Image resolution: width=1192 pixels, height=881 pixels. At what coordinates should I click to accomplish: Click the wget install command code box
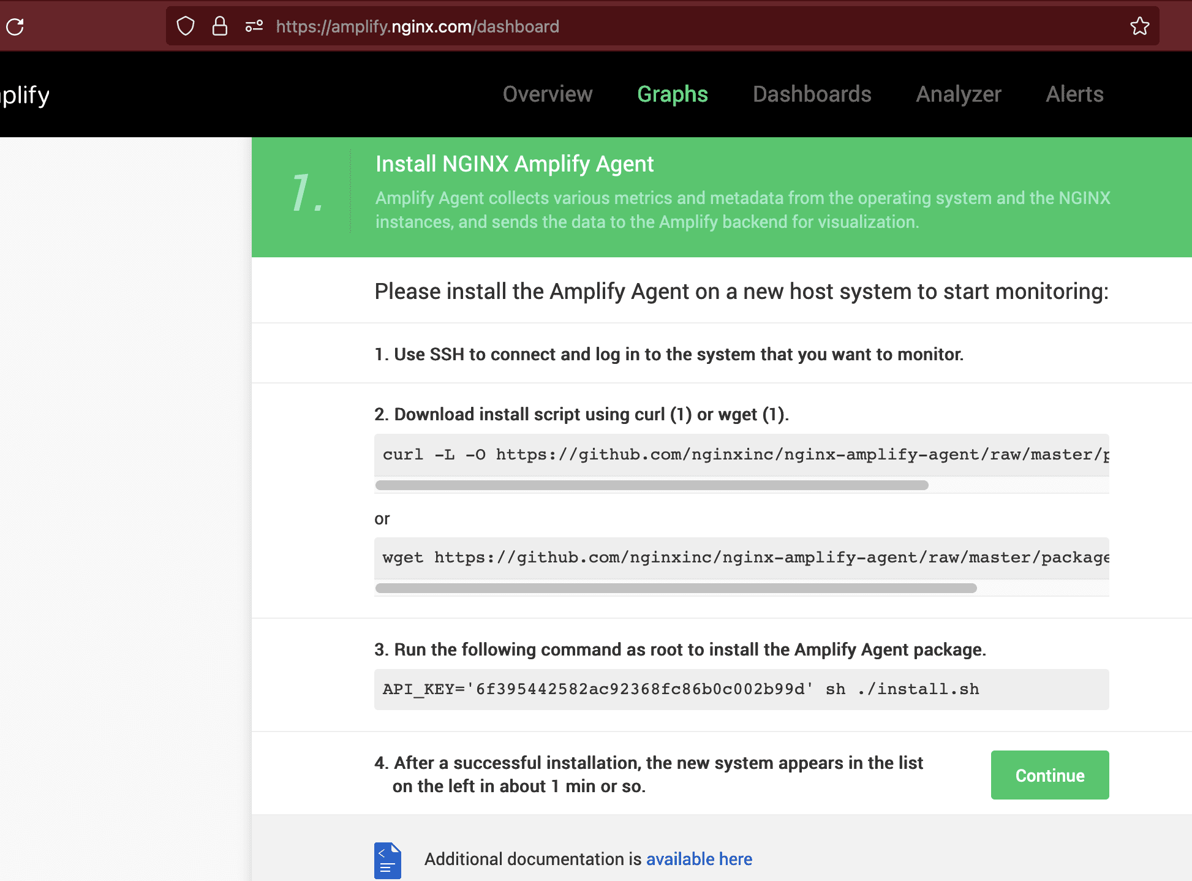[x=741, y=558]
